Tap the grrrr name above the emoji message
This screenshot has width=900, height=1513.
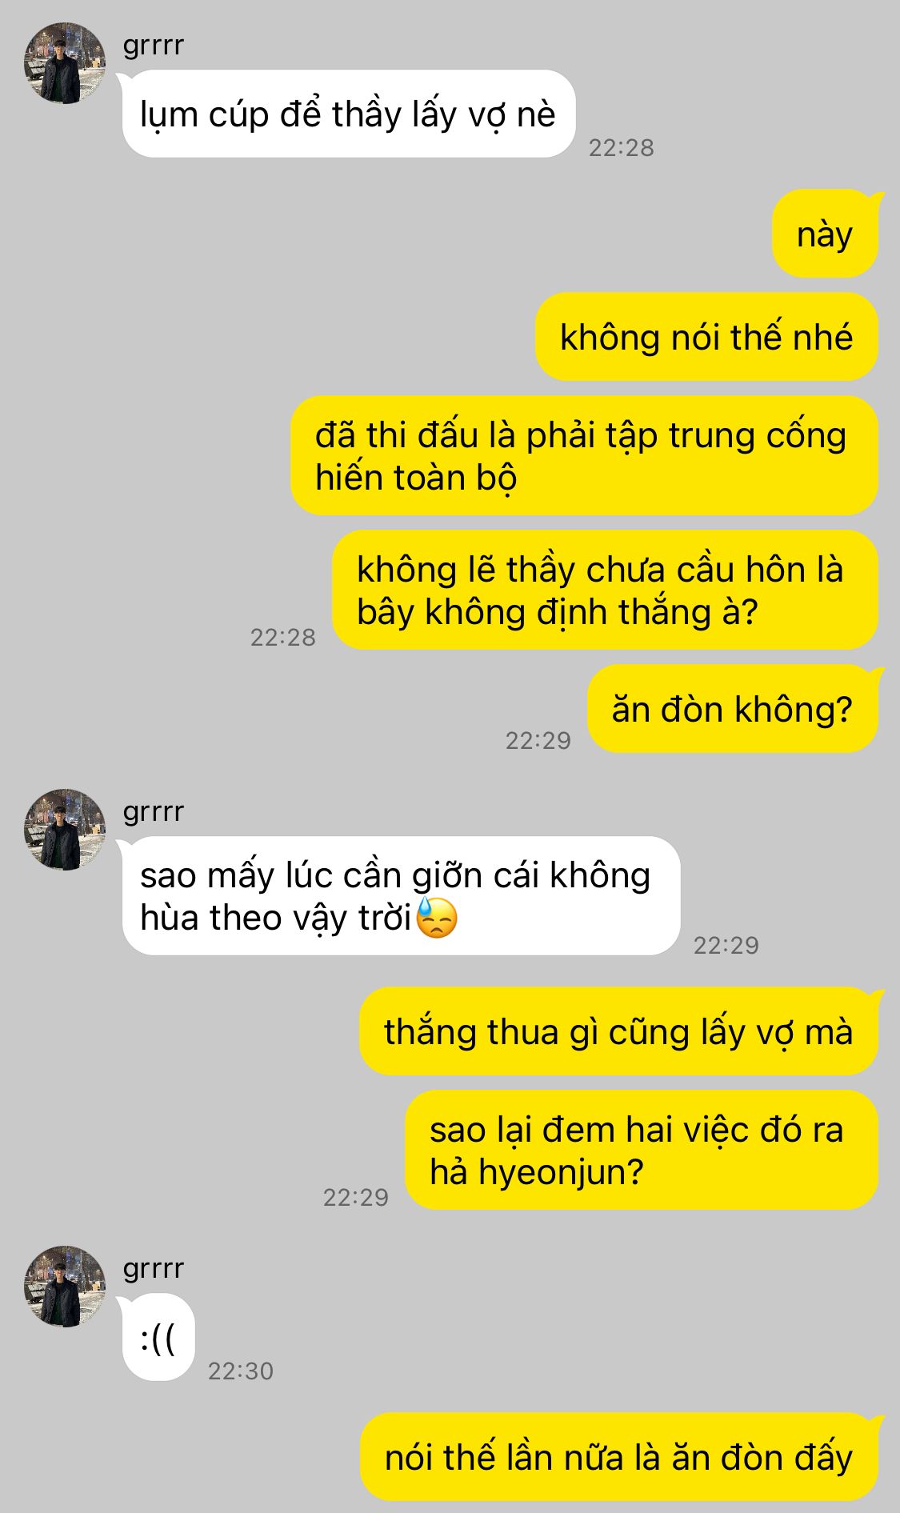tap(153, 812)
